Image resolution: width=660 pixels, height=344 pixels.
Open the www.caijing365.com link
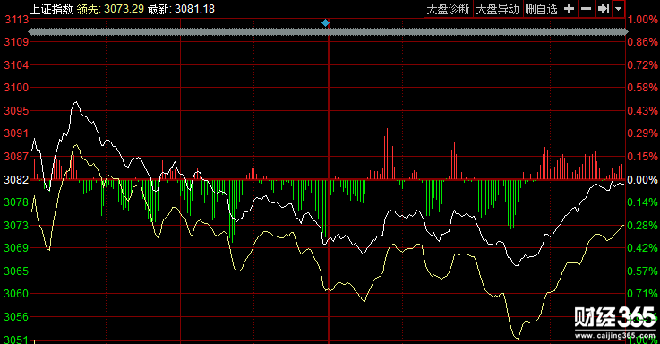coord(615,336)
